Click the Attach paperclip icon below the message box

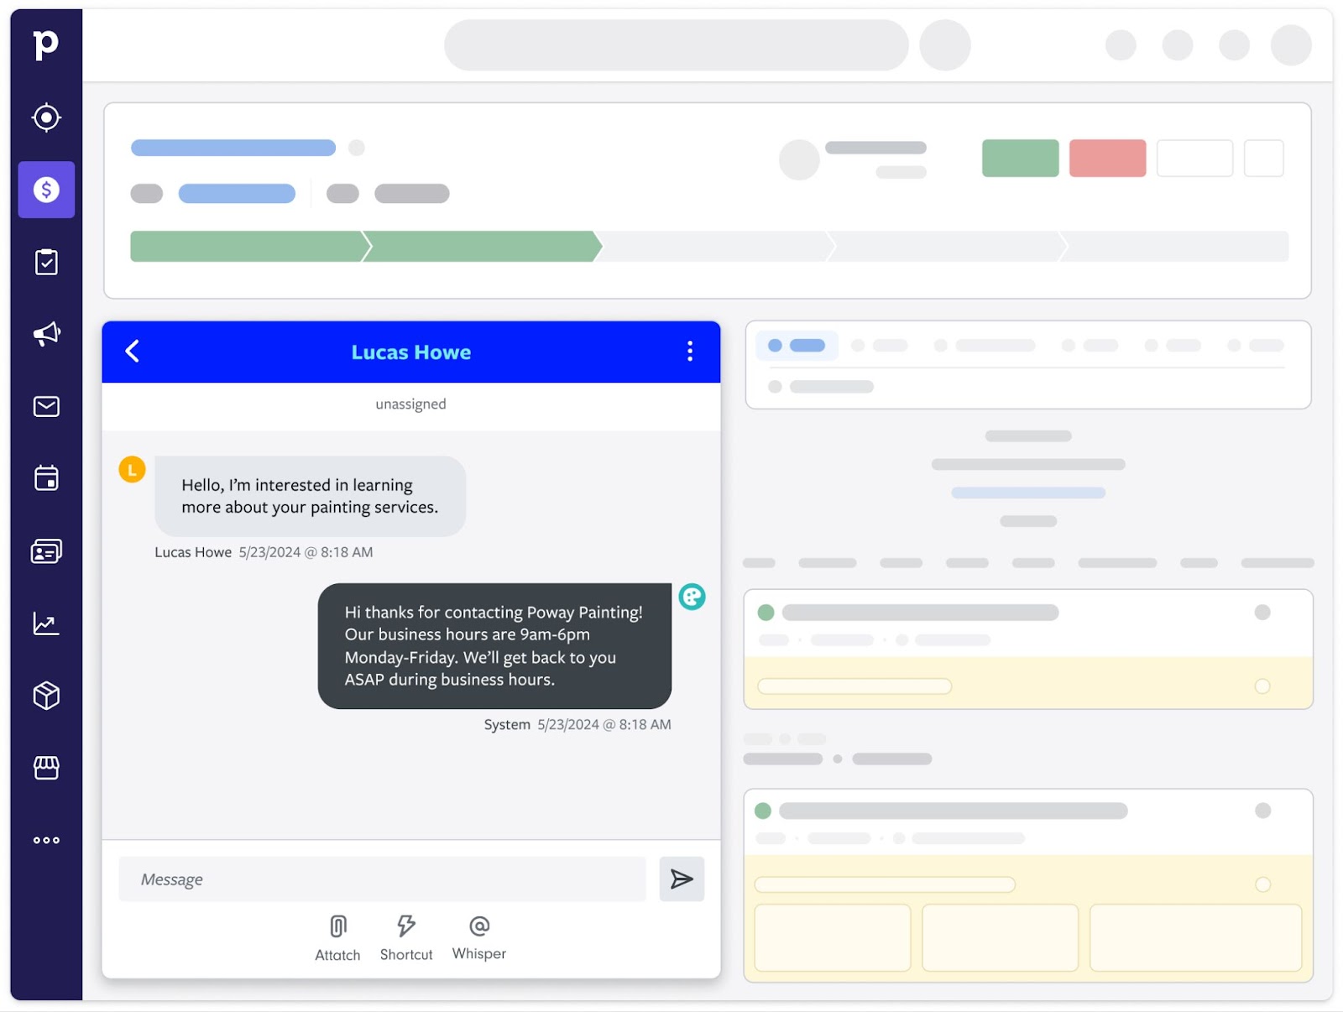pos(337,926)
